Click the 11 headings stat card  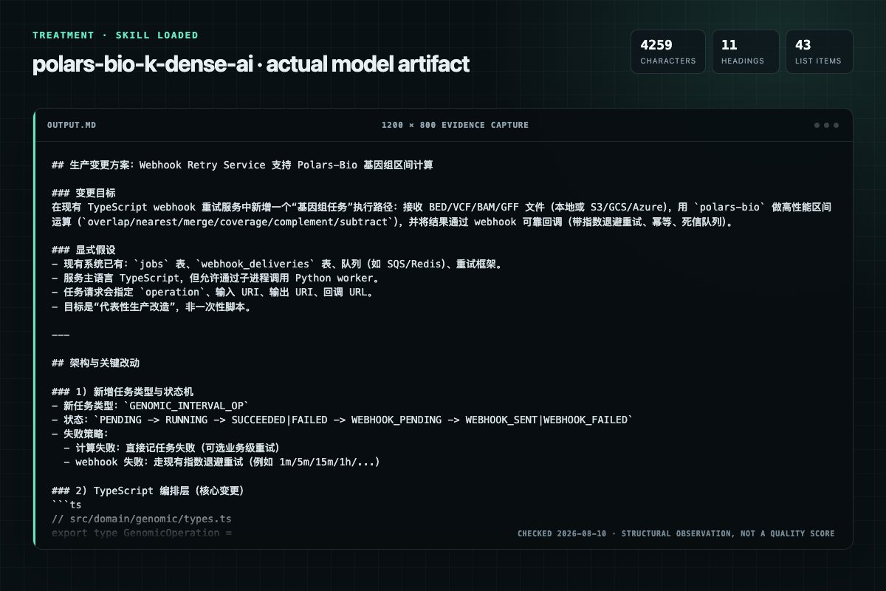[x=745, y=52]
